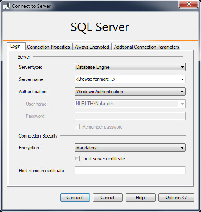The height and width of the screenshot is (212, 201).
Task: Click the Connect button
Action: (x=75, y=198)
